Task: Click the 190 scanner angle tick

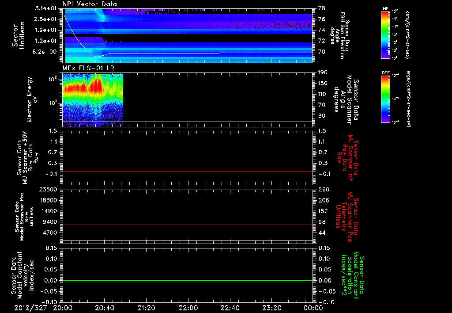Action: coord(323,73)
